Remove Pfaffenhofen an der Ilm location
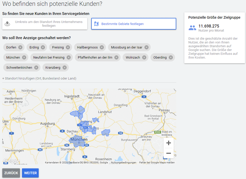Screen dimensions: 246x179 [x=116, y=57]
